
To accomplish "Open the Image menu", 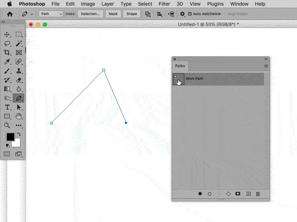I will click(x=88, y=4).
